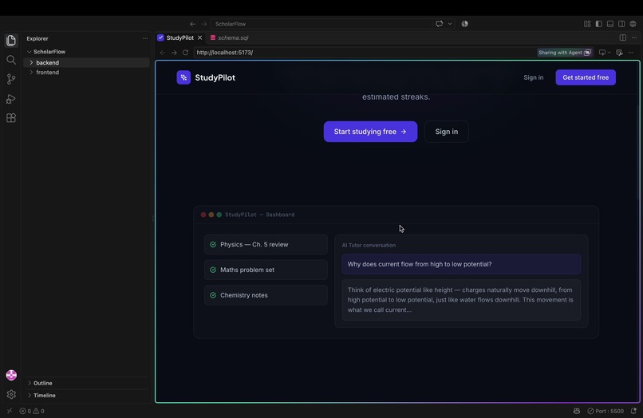The width and height of the screenshot is (643, 418).
Task: Click the localhost:5173 address bar
Action: pyautogui.click(x=364, y=53)
